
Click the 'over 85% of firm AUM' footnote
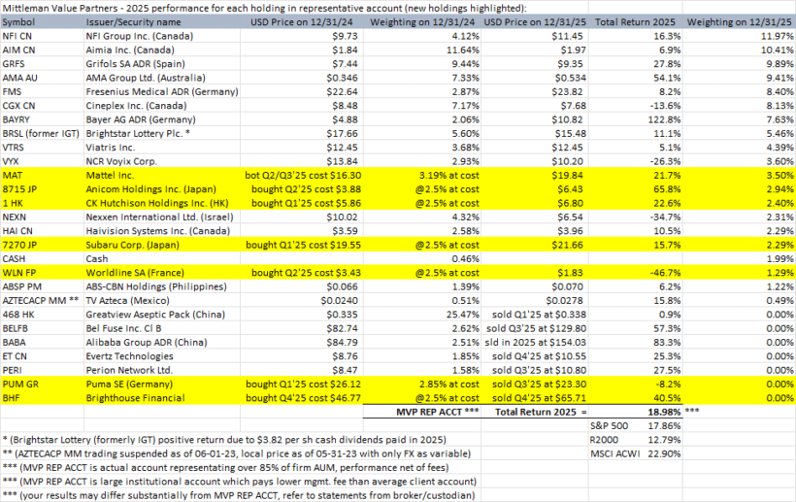[225, 468]
